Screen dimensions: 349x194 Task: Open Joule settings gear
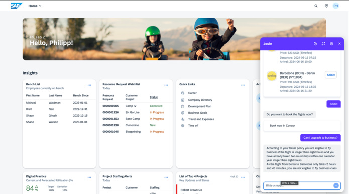click(x=331, y=44)
